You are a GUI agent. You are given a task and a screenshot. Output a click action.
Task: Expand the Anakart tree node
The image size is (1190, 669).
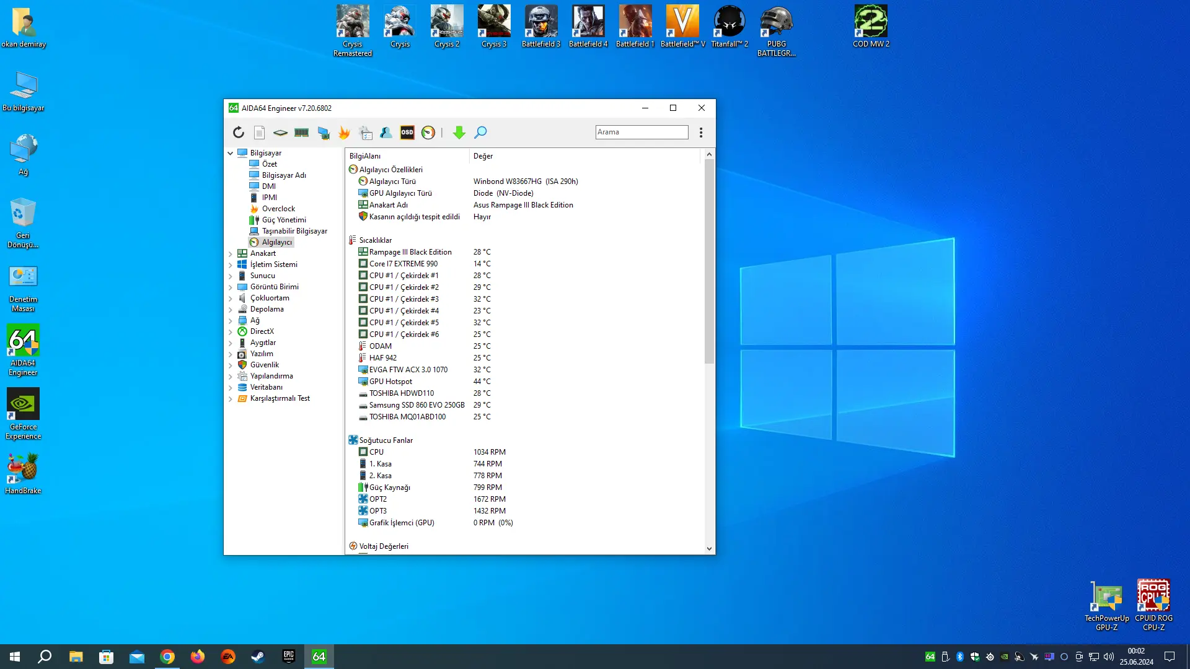point(231,254)
